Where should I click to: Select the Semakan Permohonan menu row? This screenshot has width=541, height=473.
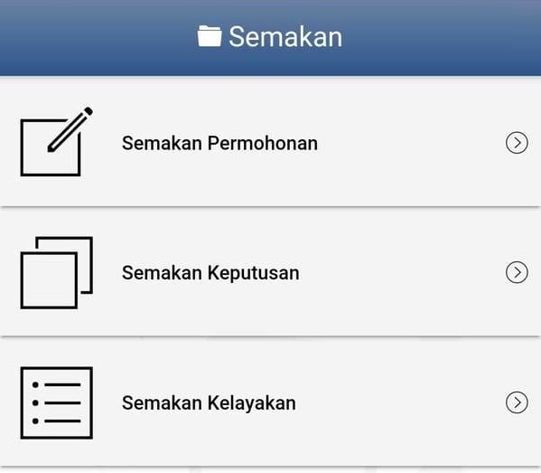click(x=271, y=142)
